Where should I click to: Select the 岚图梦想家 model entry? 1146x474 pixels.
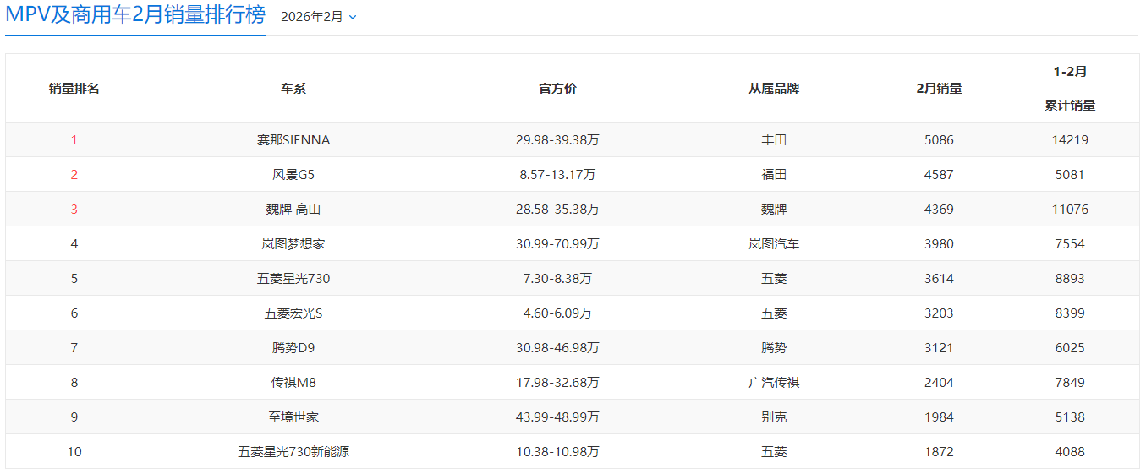[293, 244]
